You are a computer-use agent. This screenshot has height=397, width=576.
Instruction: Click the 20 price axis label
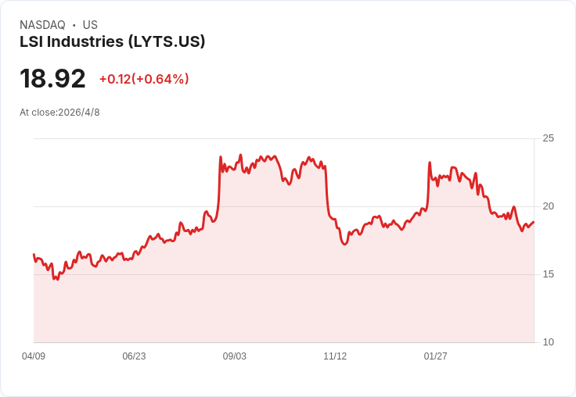548,206
